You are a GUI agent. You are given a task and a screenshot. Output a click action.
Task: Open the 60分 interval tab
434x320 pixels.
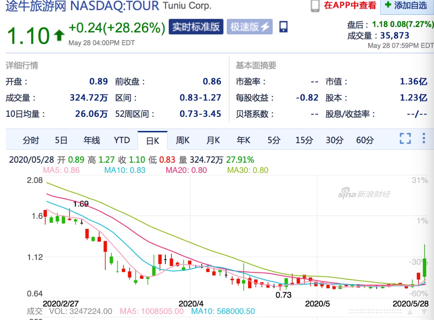(365, 140)
